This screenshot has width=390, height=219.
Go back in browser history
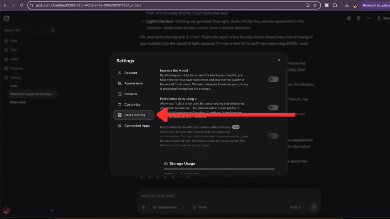[5, 5]
